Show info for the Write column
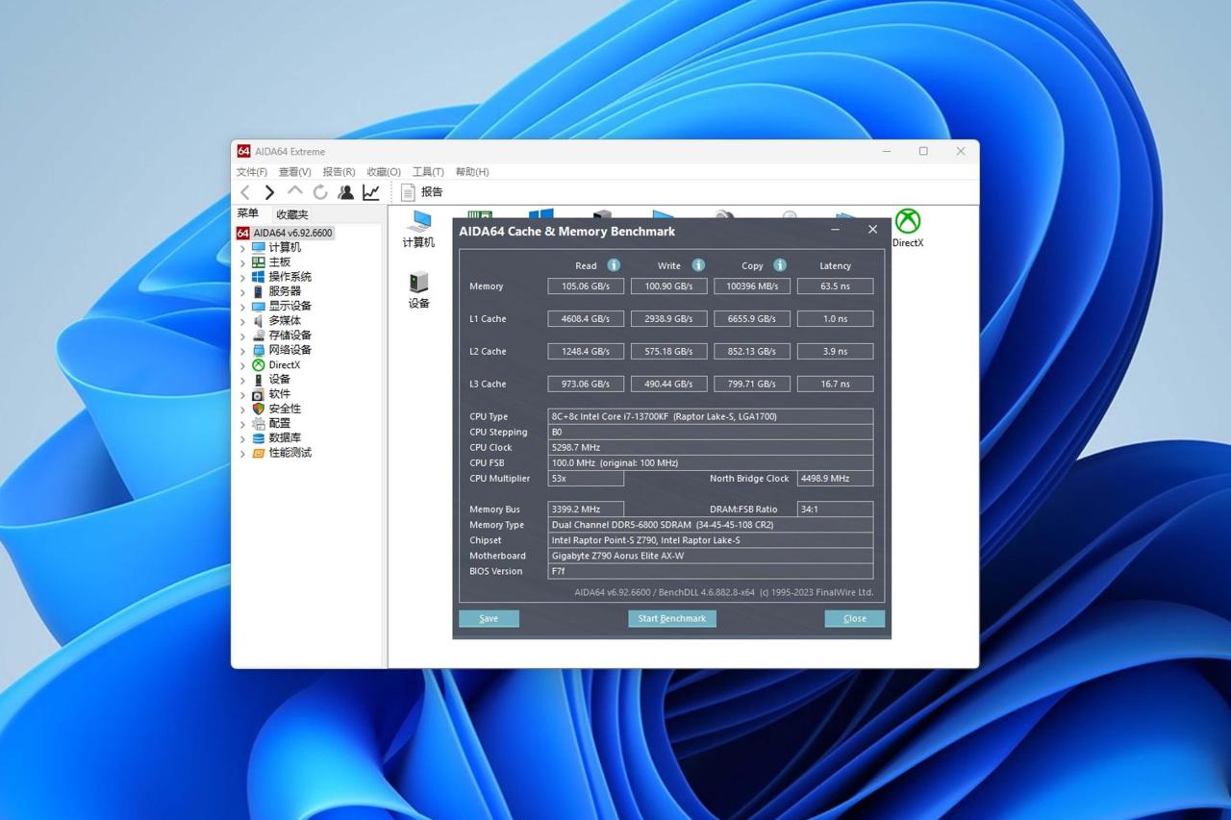 698,265
